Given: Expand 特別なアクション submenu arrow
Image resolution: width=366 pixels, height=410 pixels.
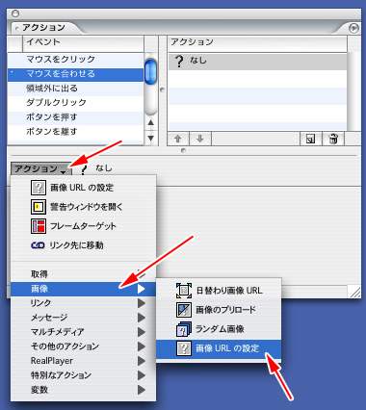Looking at the screenshot, I should pos(142,375).
